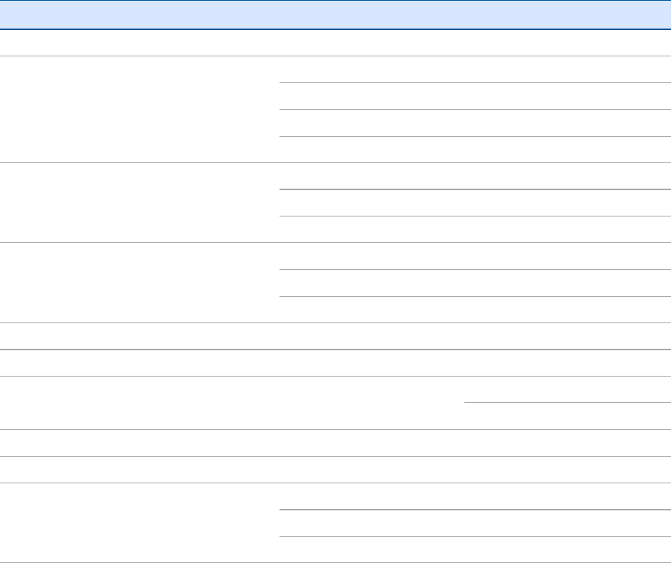The height and width of the screenshot is (563, 671).
Task: Select the third right sub-row in the four-row group
Action: 474,123
